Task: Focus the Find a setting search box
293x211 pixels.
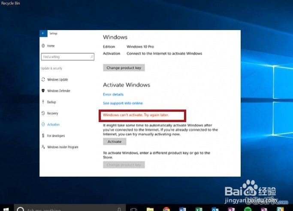Action: tap(67, 57)
